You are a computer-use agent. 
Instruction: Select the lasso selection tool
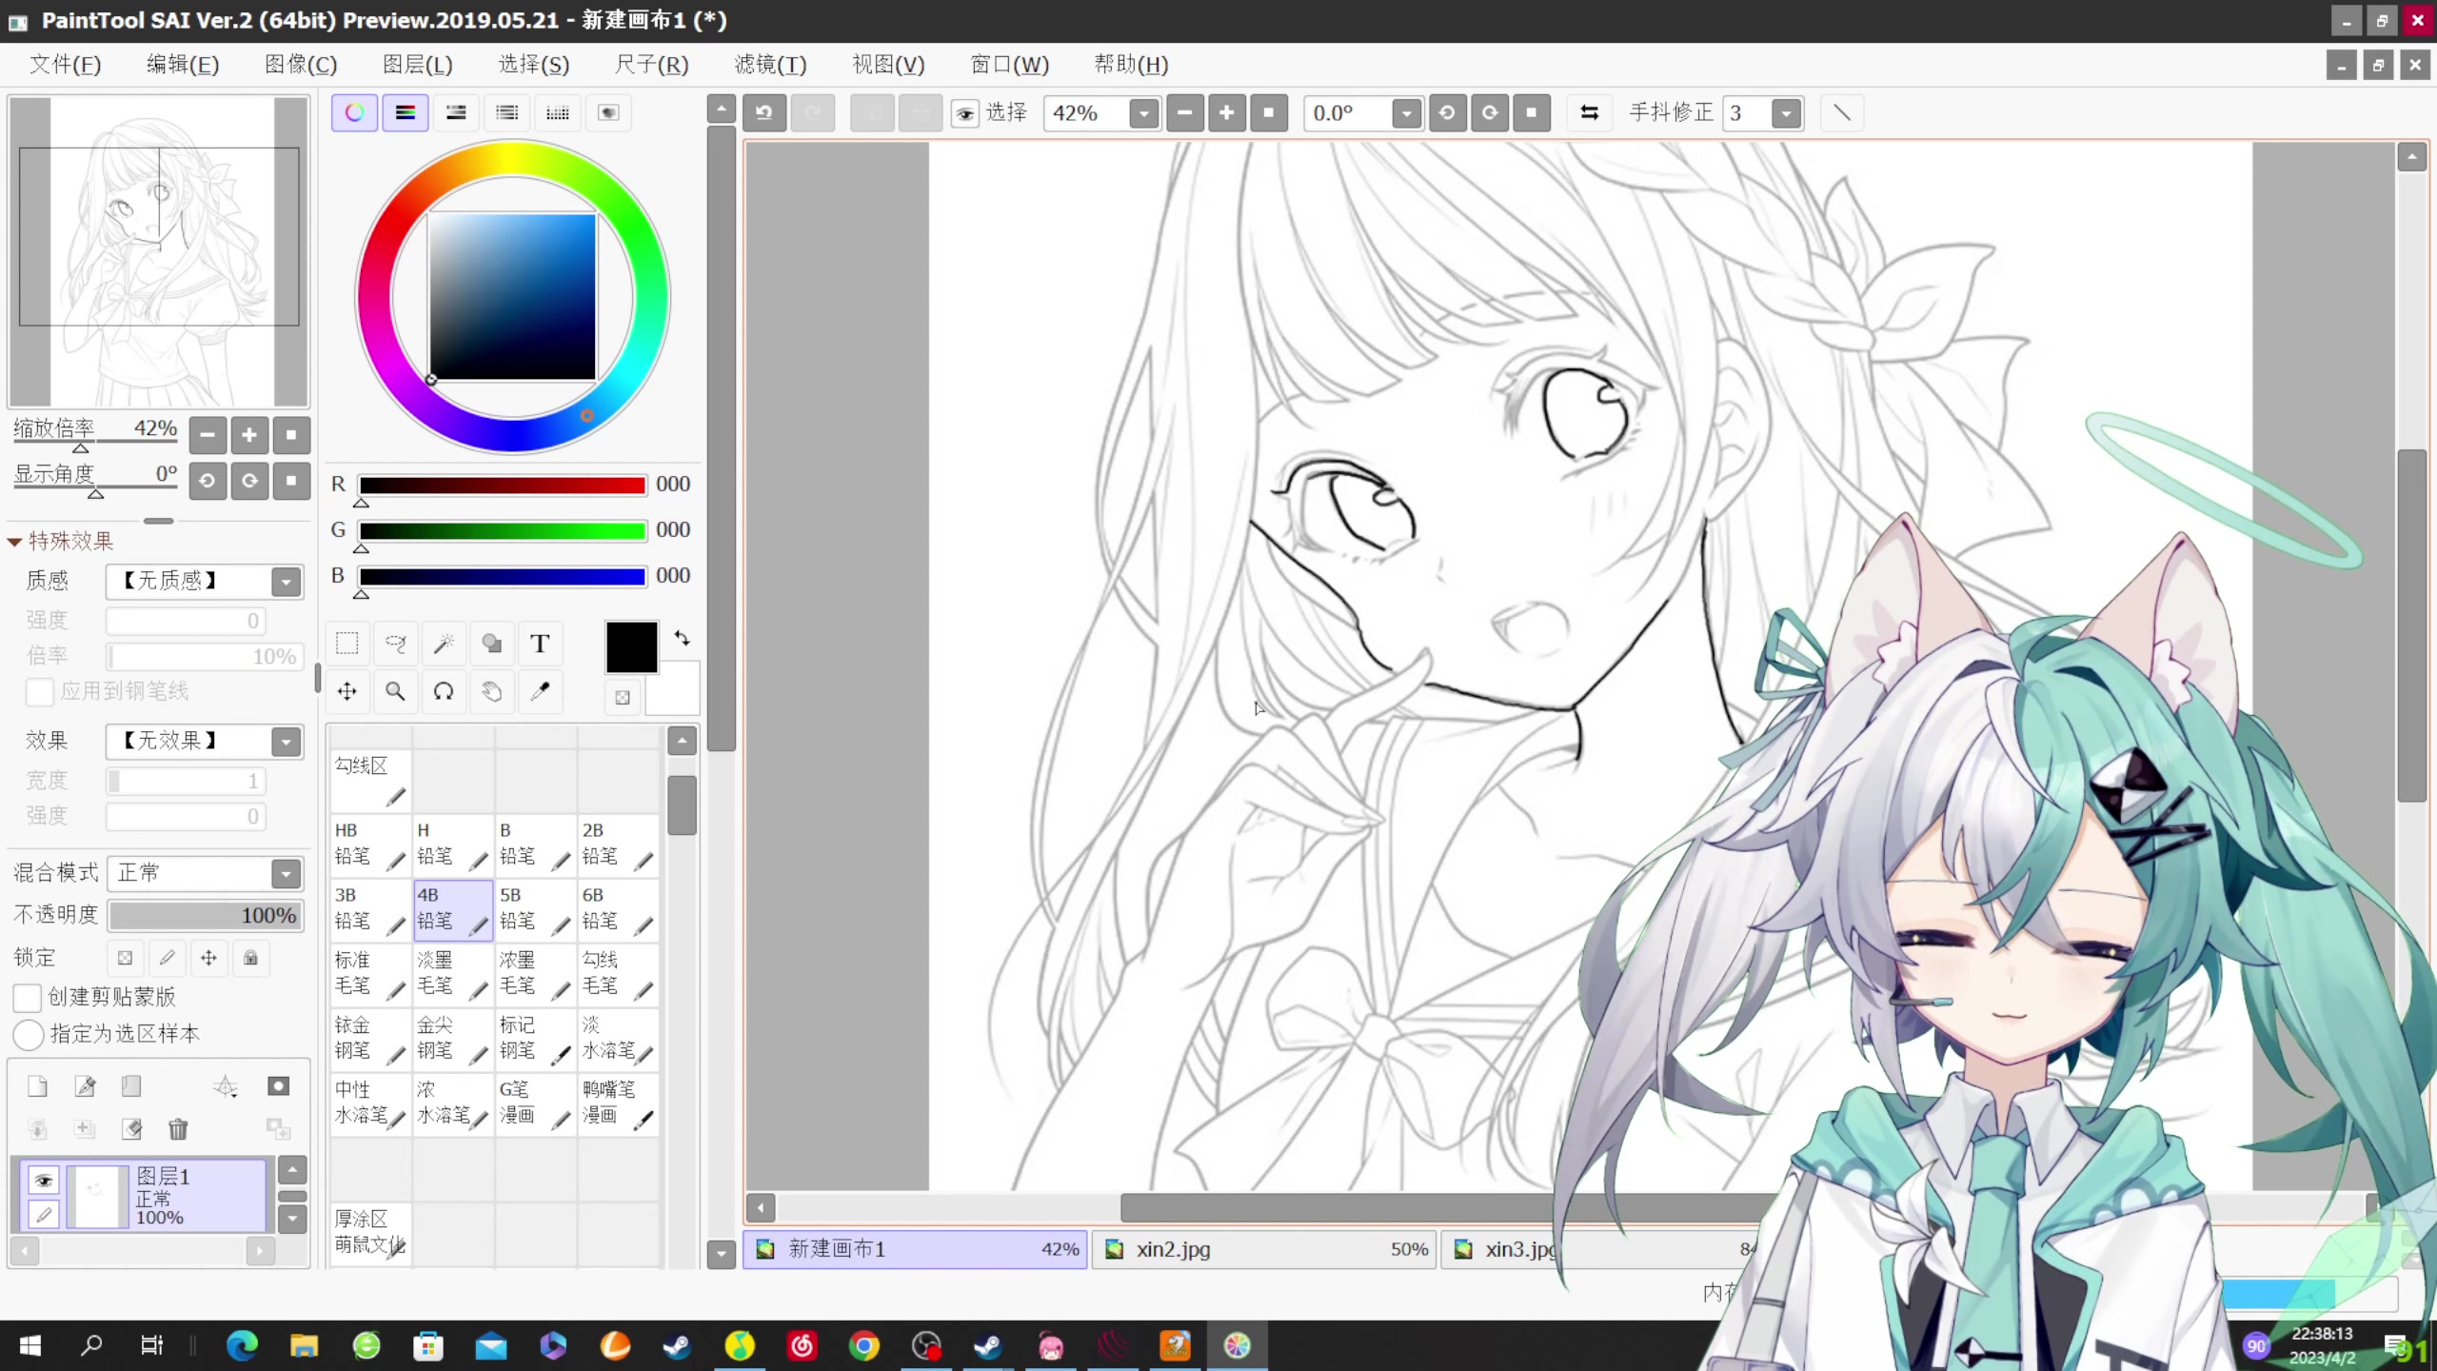(396, 645)
